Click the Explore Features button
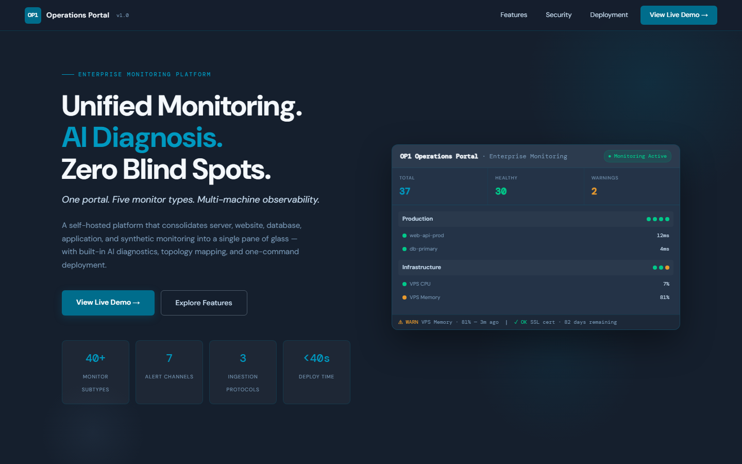 204,303
